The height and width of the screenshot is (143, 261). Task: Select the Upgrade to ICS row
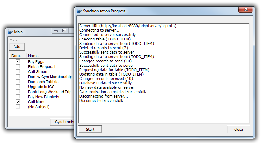(41, 87)
